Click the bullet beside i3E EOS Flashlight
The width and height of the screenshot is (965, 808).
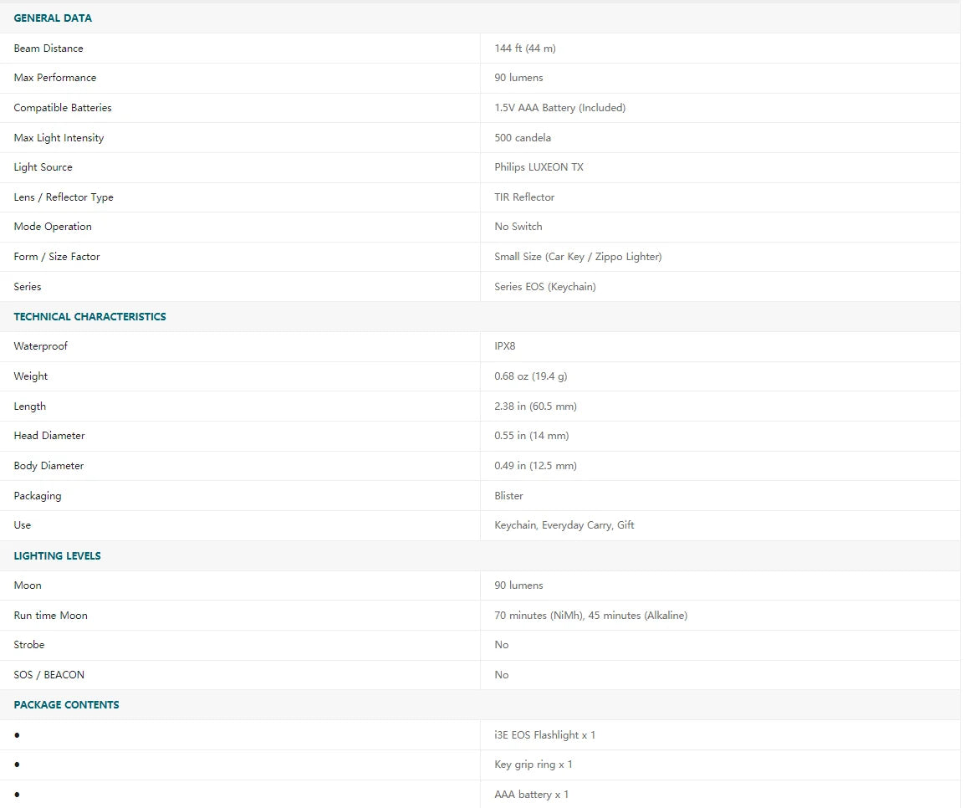(x=17, y=735)
